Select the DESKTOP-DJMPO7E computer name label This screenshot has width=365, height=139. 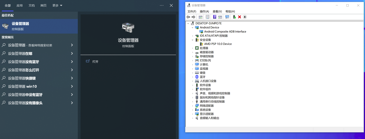[208, 23]
